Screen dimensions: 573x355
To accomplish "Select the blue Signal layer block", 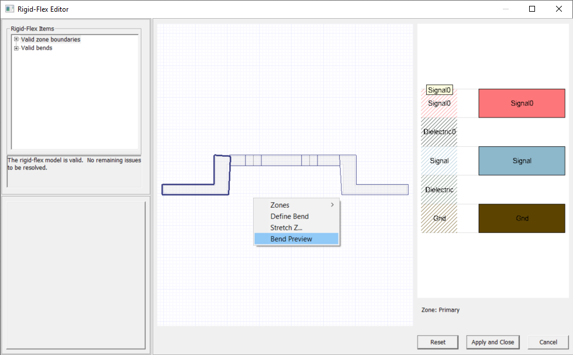I will coord(522,160).
